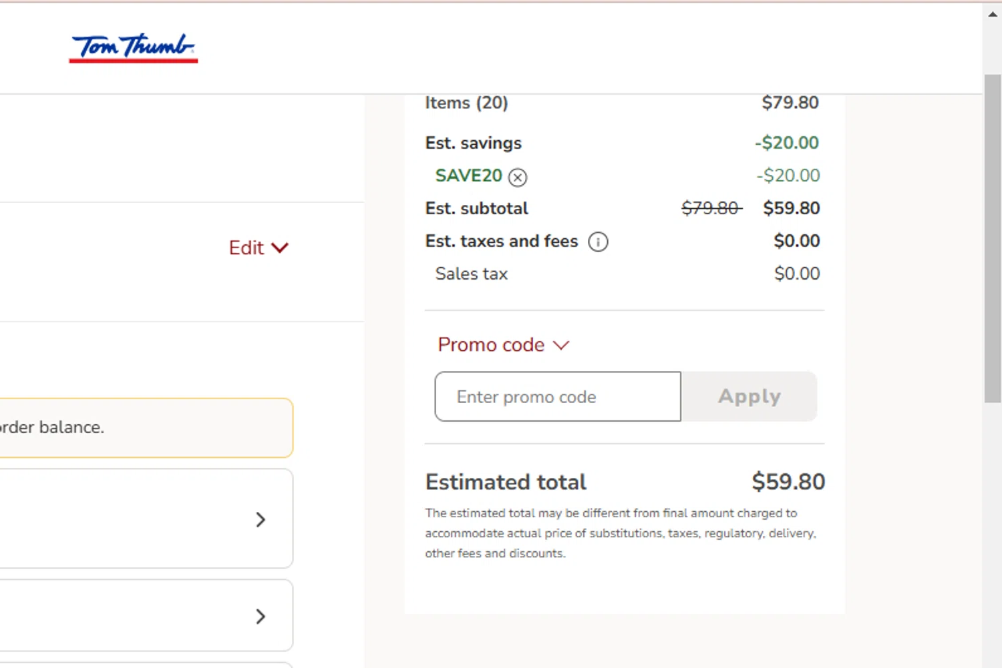The height and width of the screenshot is (668, 1002).
Task: Click the struck-through $79.80 subtotal
Action: [x=711, y=208]
